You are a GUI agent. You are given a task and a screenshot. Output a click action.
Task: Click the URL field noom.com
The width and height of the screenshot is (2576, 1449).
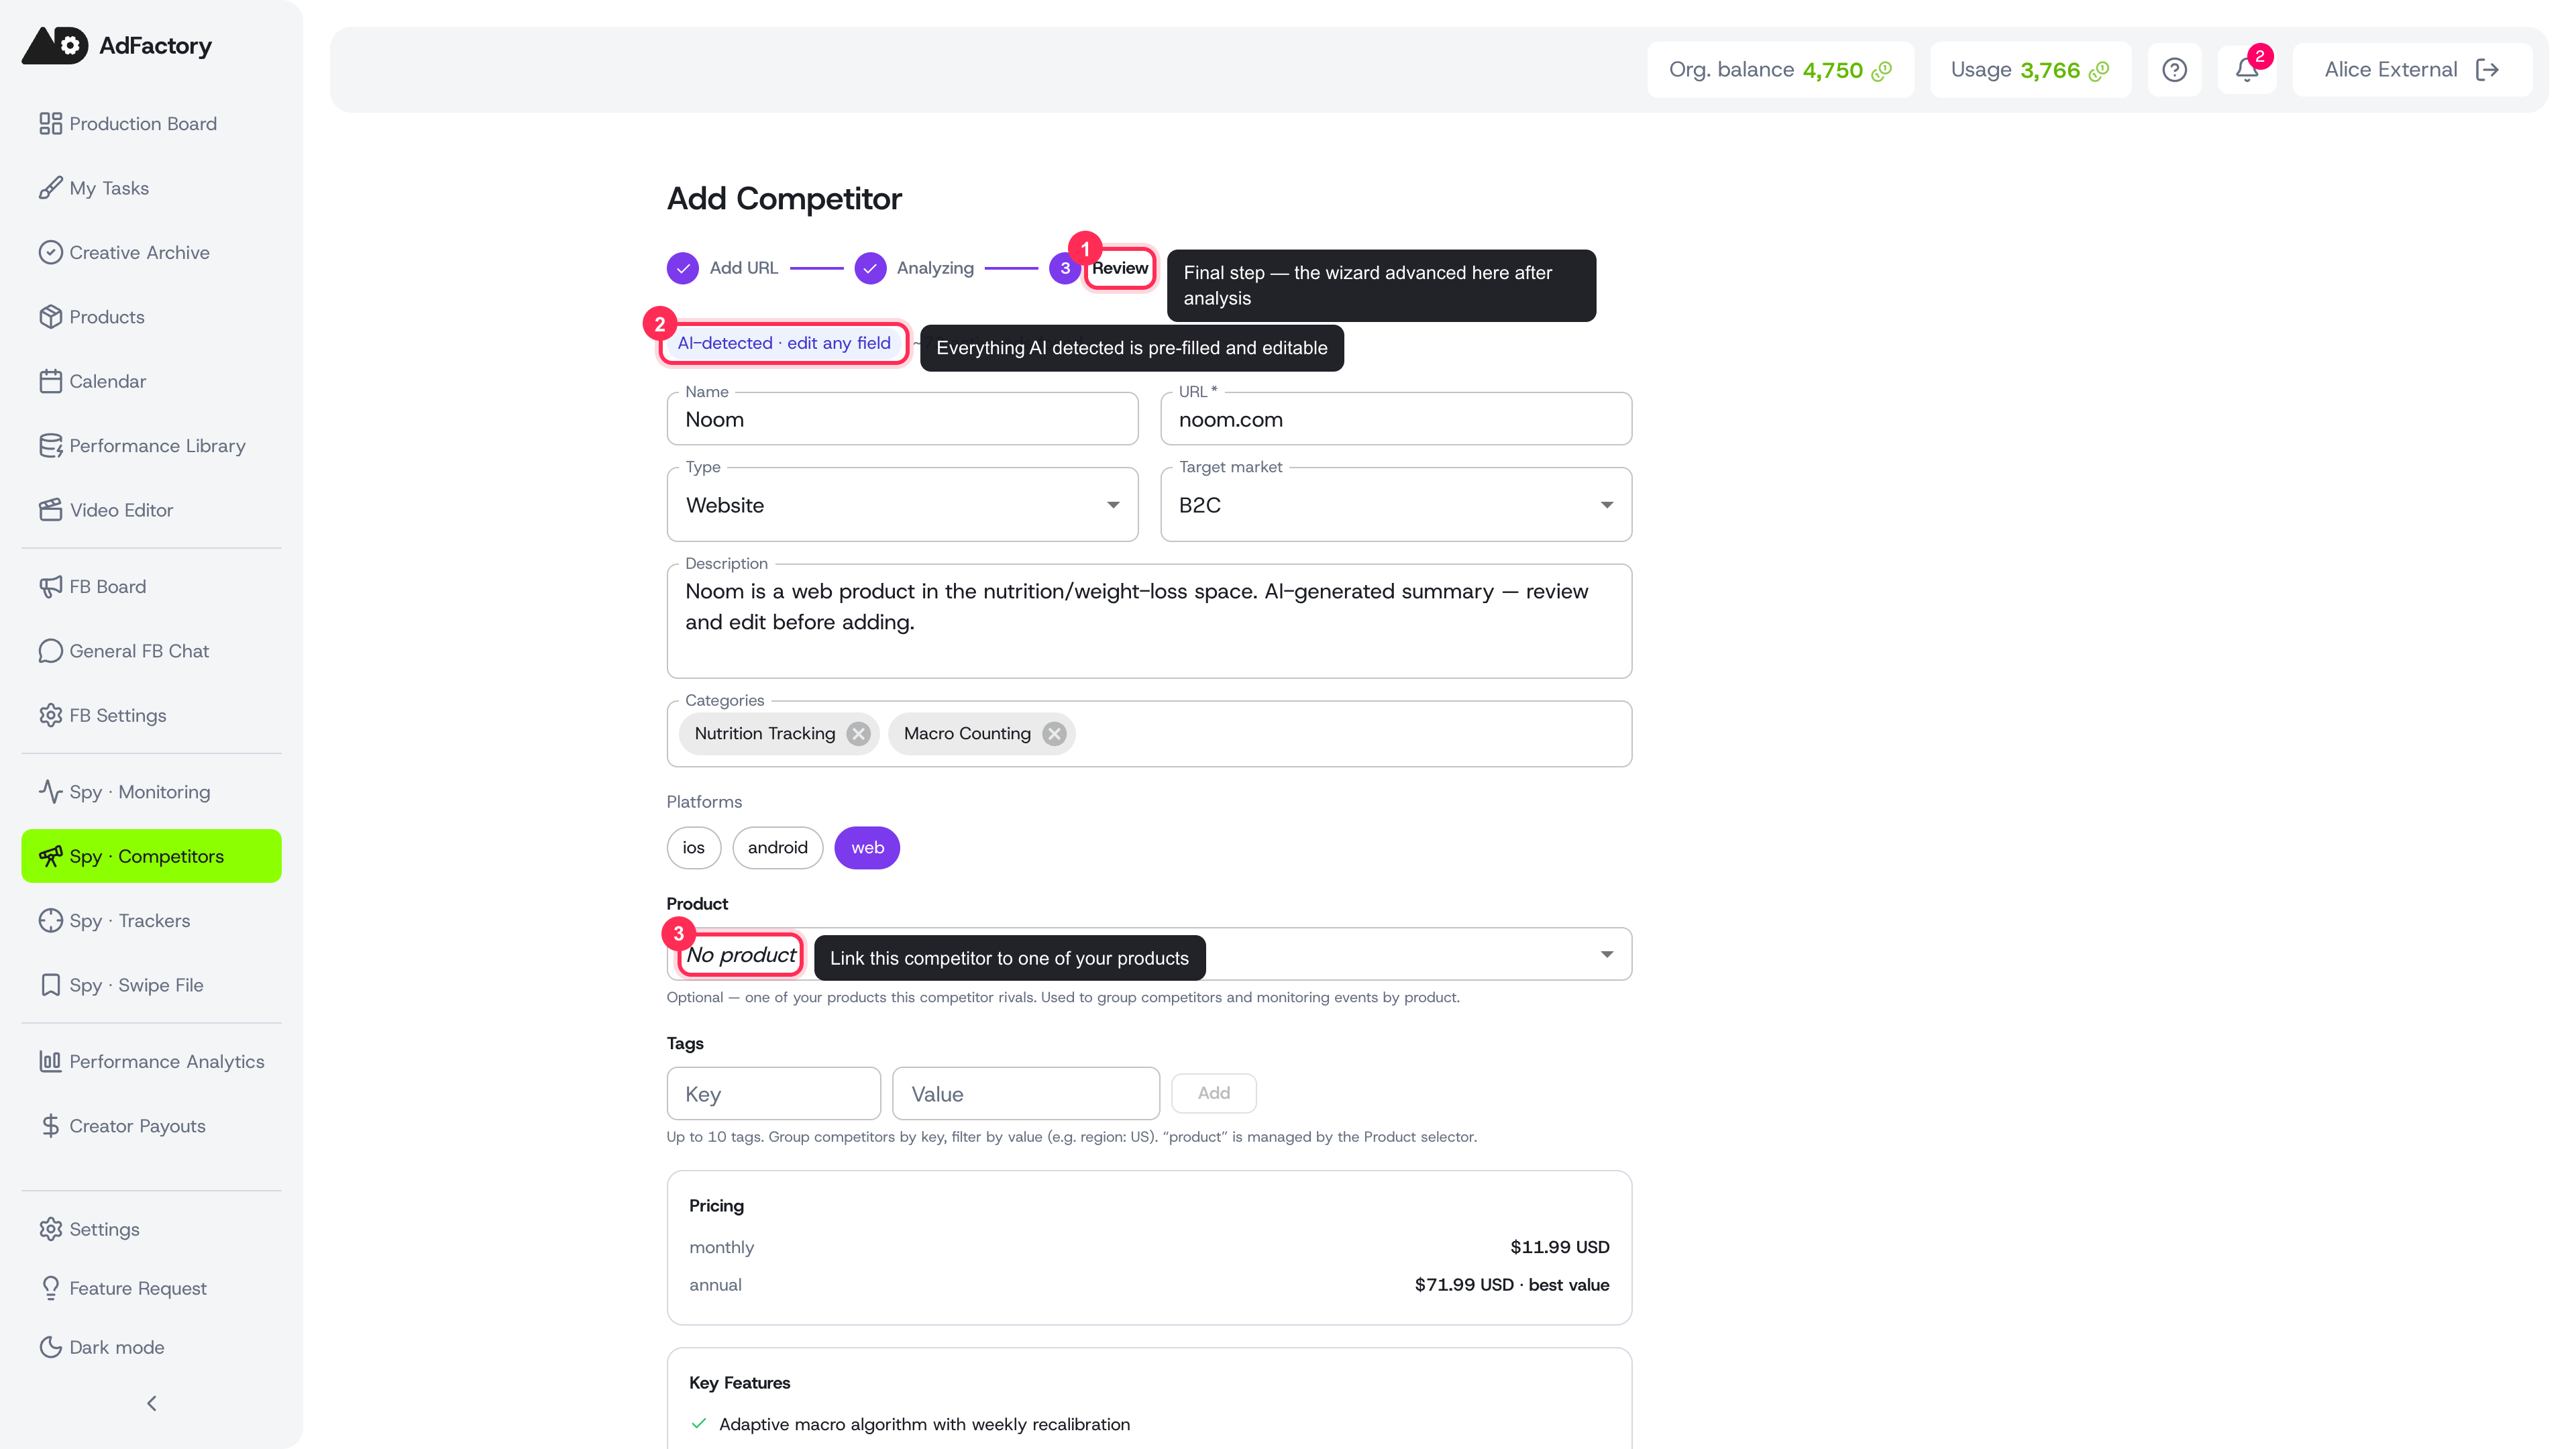[x=1396, y=419]
